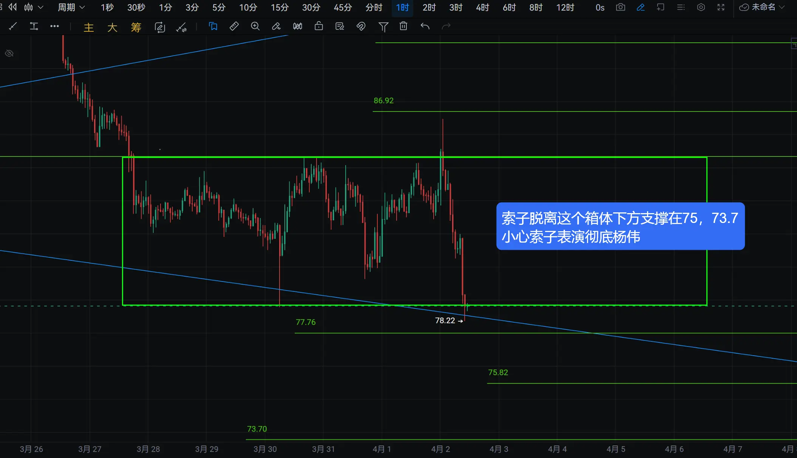This screenshot has height=458, width=797.
Task: Switch to the 15分 timeframe
Action: 280,7
